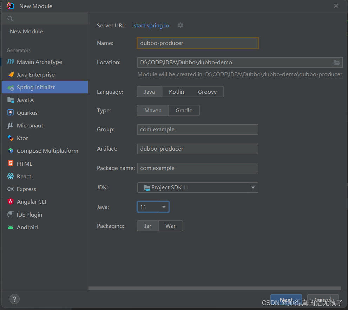Focus the Artifact field
This screenshot has width=348, height=310.
pyautogui.click(x=197, y=149)
